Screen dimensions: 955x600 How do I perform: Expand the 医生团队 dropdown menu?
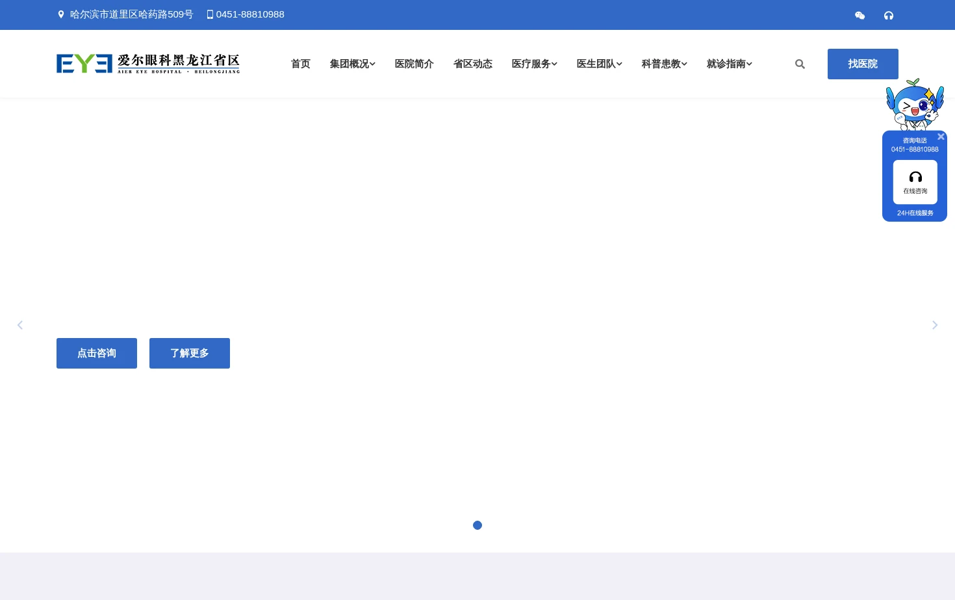[599, 64]
